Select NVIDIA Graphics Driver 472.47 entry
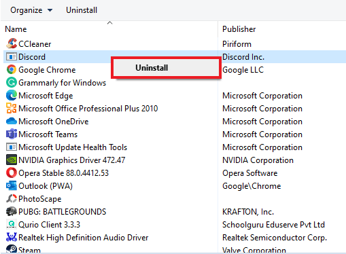Screen dimensions: 346x254 (72, 160)
